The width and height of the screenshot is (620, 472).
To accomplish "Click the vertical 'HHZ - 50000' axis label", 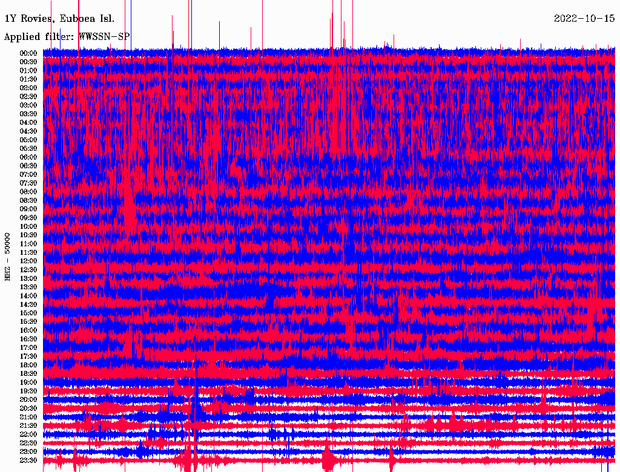I will tap(8, 256).
